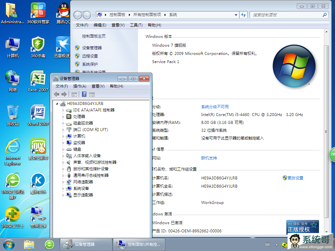Open the 网络 desktop icon
This screenshot has height=251, width=335.
click(x=13, y=81)
